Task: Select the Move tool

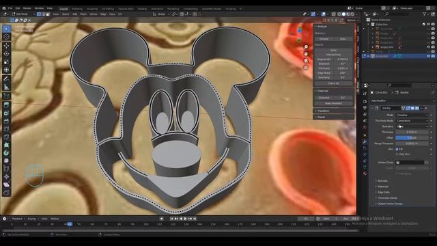Action: 6,46
